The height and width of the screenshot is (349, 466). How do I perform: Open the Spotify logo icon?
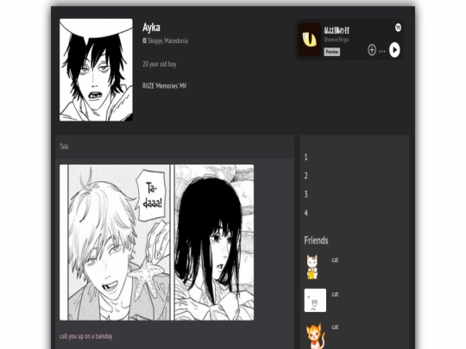398,28
